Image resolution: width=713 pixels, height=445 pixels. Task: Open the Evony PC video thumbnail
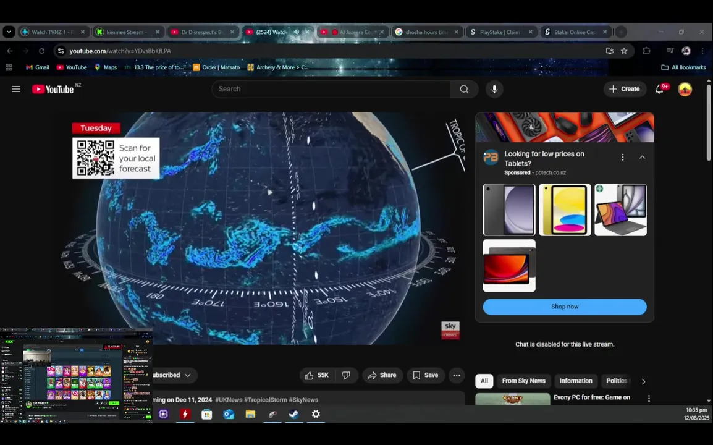[x=512, y=399]
